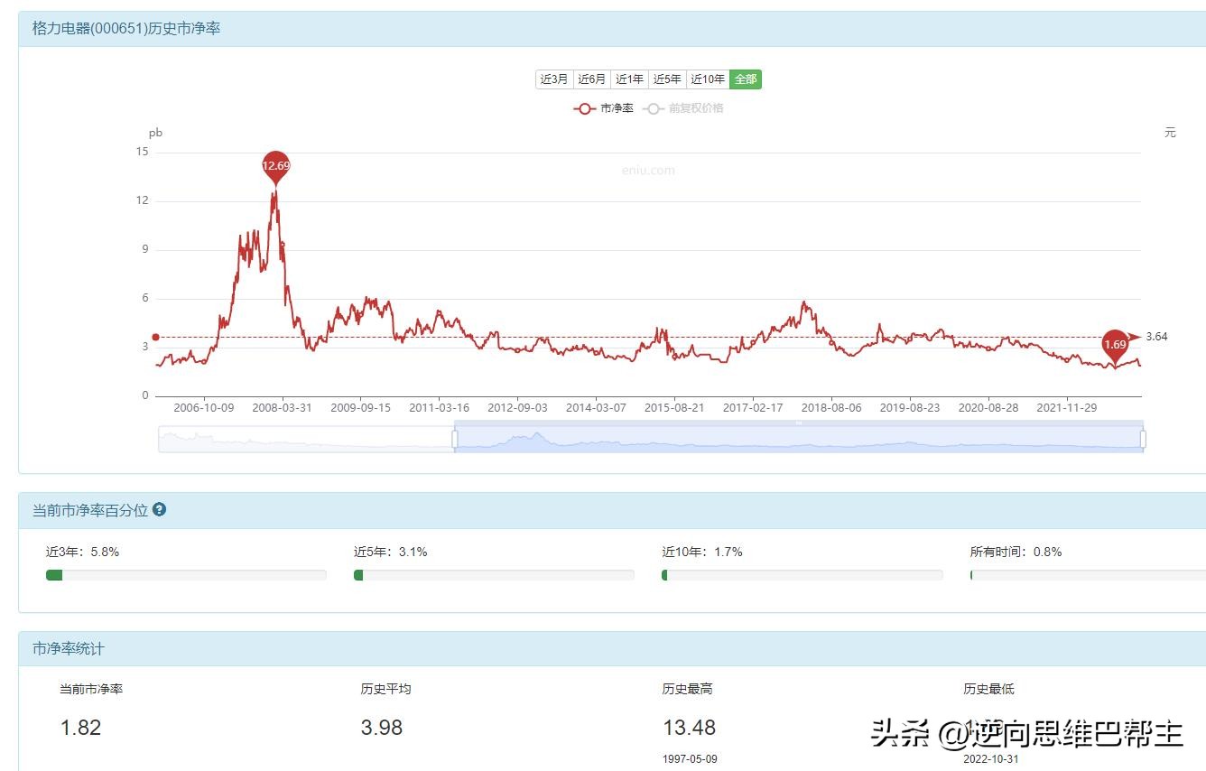Click the 2008-03-31 axis date label
The width and height of the screenshot is (1206, 771).
283,407
